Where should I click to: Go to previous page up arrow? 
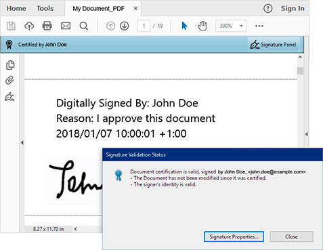(x=110, y=26)
